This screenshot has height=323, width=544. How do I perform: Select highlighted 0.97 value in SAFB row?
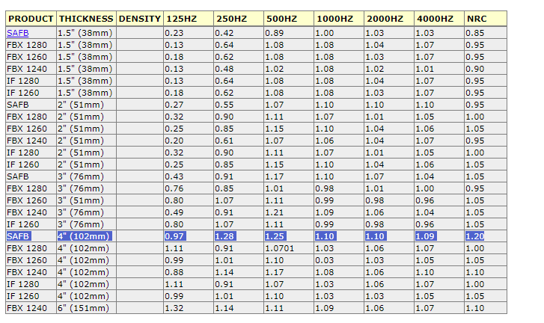(175, 236)
